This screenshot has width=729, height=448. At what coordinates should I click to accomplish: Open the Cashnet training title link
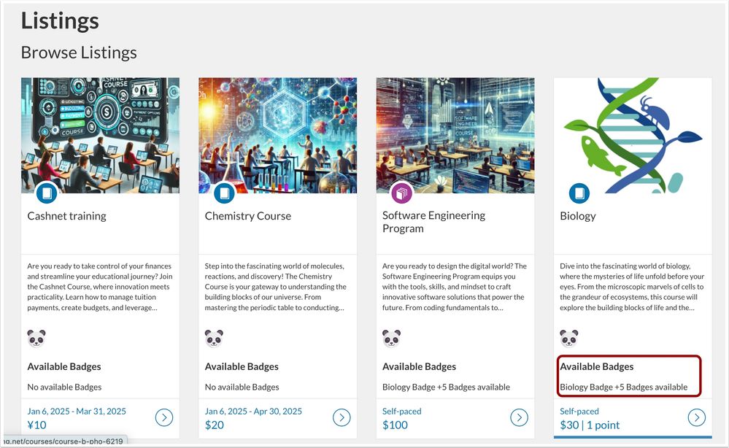[x=66, y=216]
